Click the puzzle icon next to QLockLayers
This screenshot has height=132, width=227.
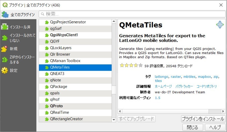[x=47, y=48]
